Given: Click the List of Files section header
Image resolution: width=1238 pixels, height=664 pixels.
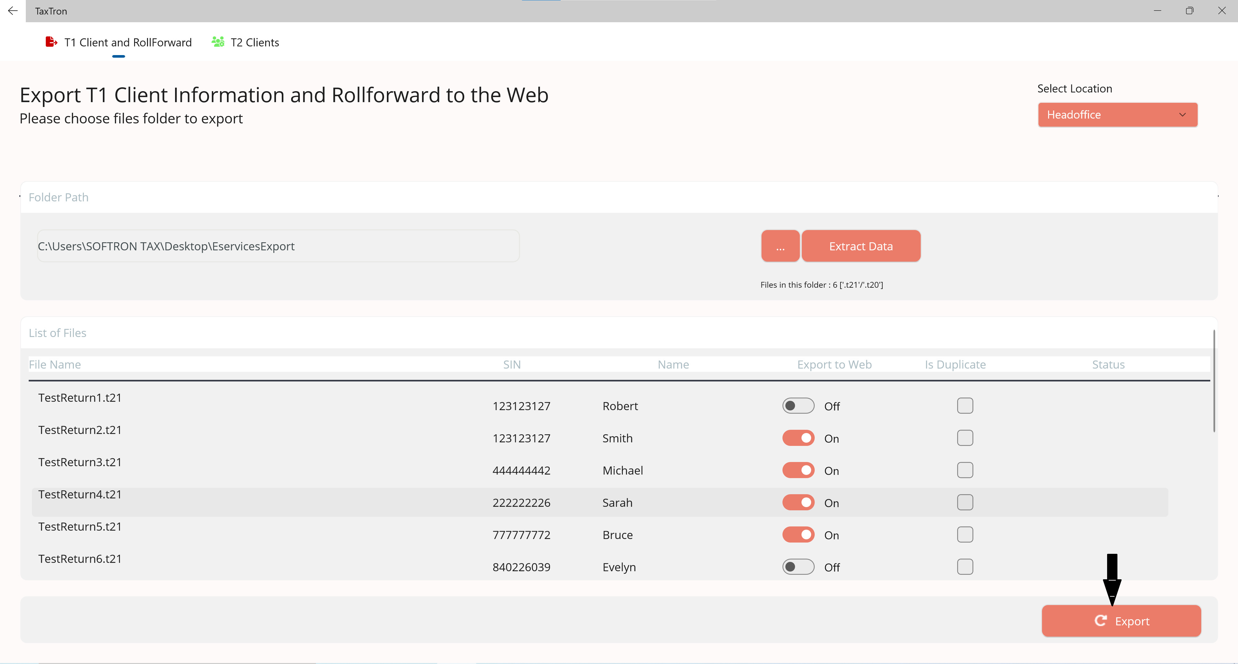Looking at the screenshot, I should tap(57, 333).
